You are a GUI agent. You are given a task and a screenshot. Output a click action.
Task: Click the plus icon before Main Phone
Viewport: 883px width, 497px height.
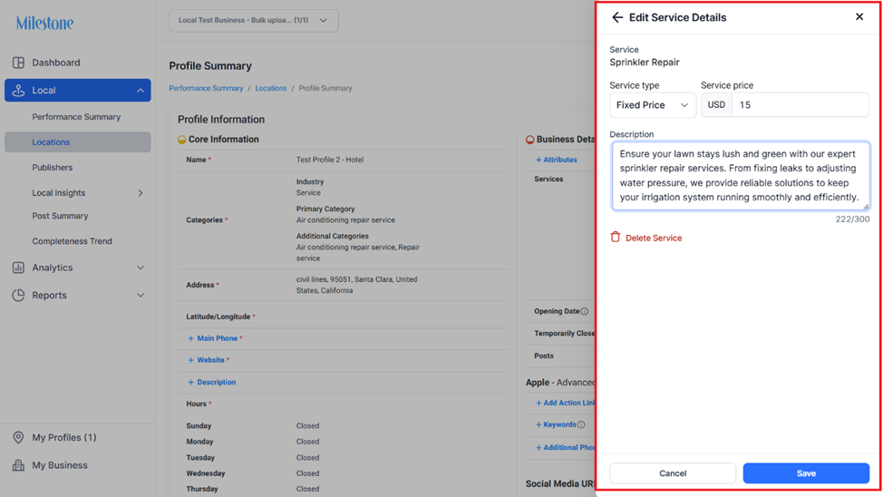click(x=190, y=338)
